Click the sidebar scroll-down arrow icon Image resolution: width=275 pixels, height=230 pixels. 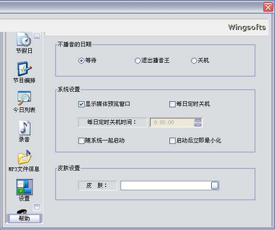click(37, 207)
